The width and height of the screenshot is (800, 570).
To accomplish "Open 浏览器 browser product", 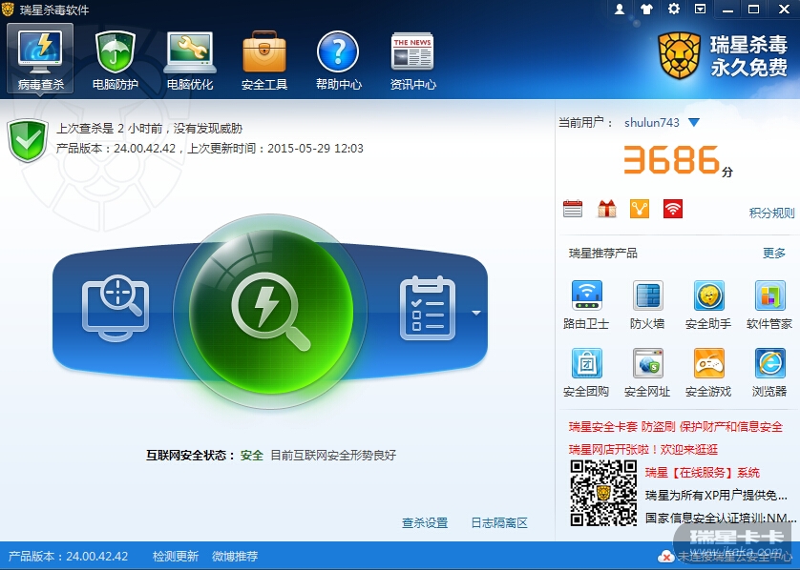I will tap(769, 373).
